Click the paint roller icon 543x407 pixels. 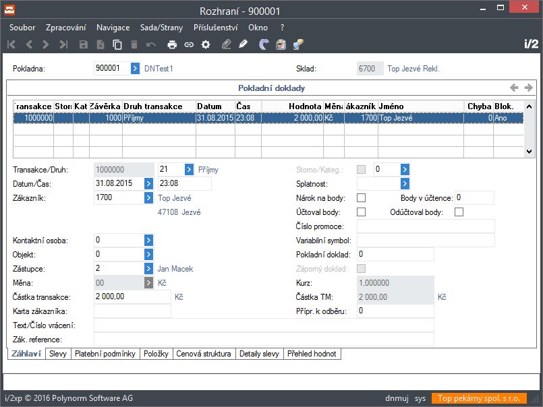[x=298, y=44]
